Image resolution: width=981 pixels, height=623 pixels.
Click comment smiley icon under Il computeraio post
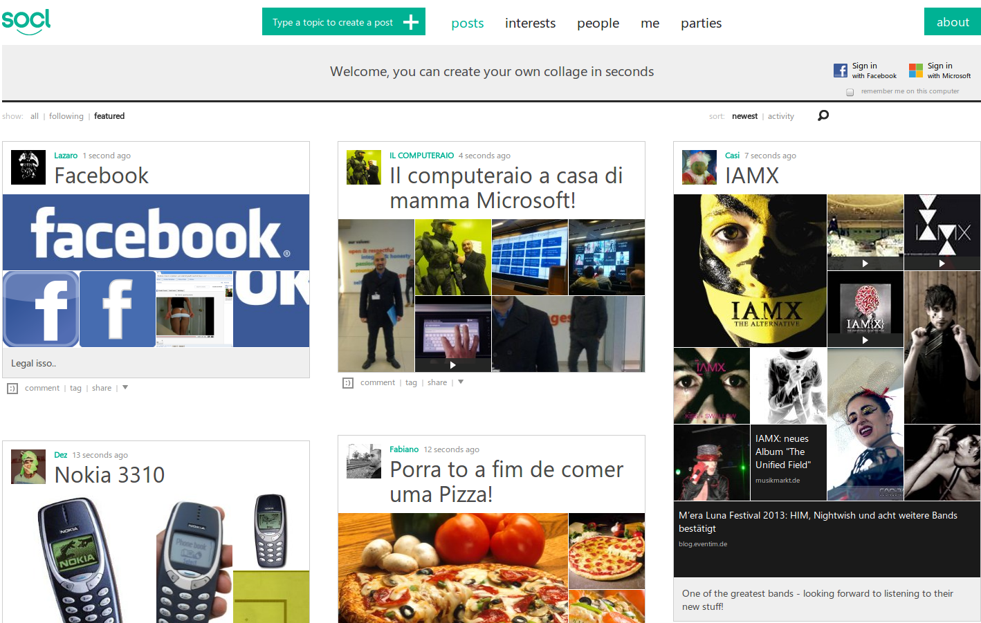(x=348, y=383)
